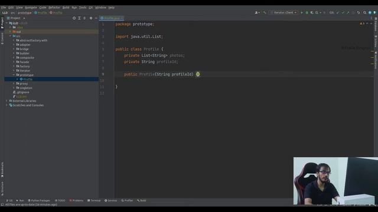Click the build hammer icon
This screenshot has width=378, height=212.
tap(265, 12)
